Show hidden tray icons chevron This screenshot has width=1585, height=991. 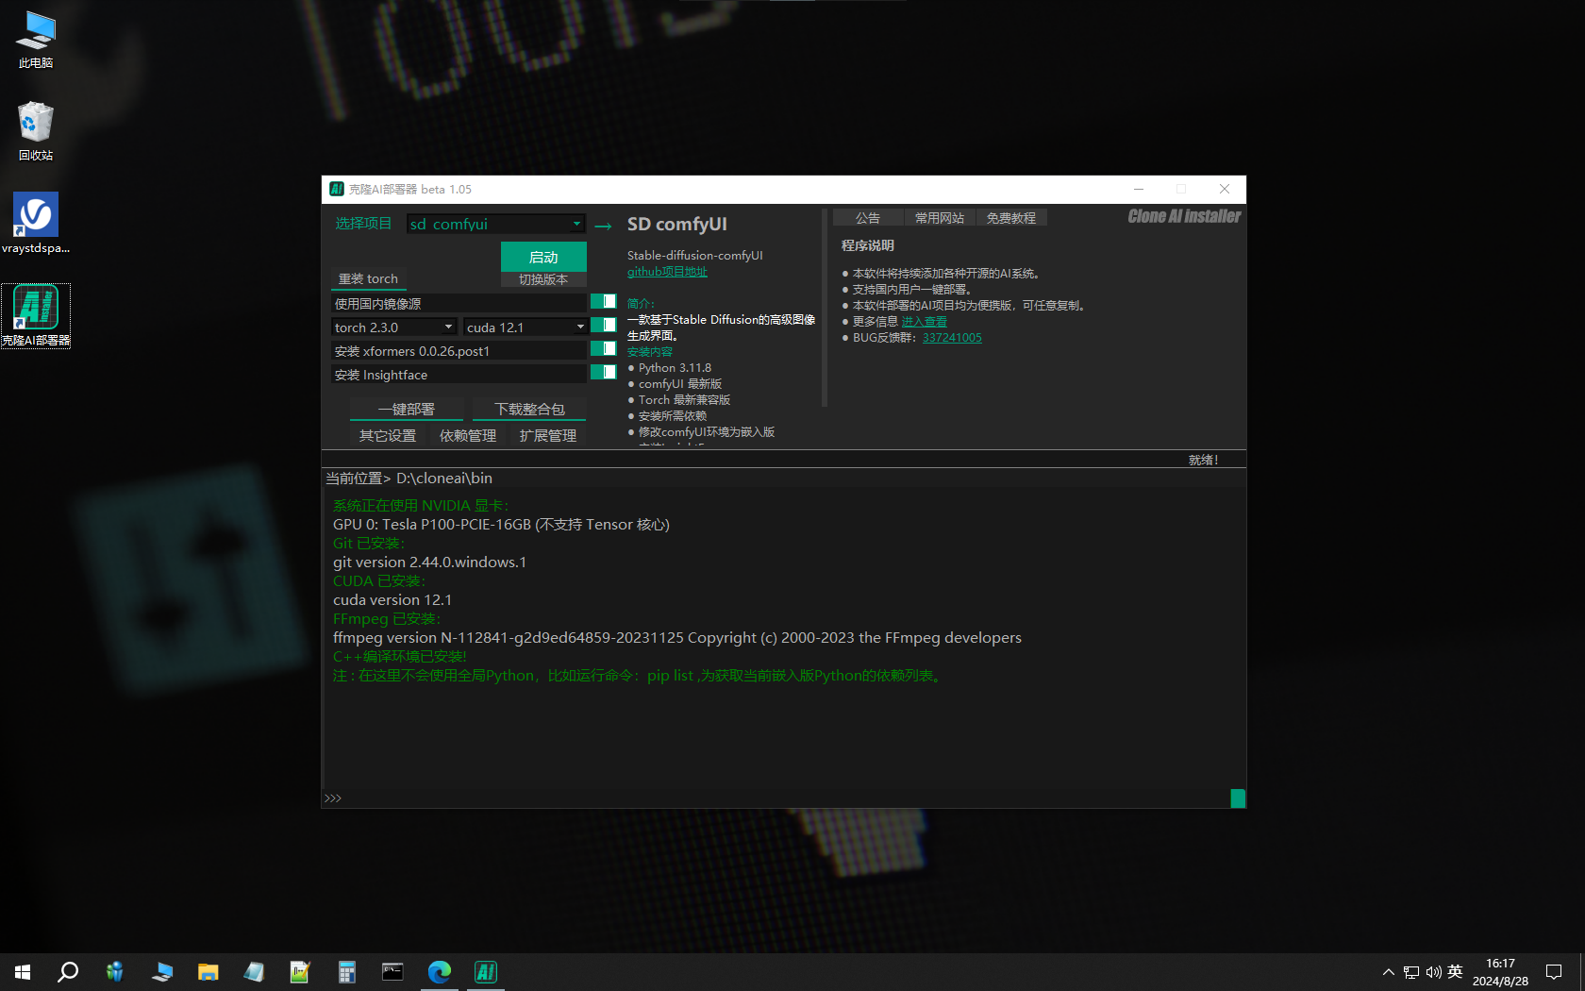1389,972
